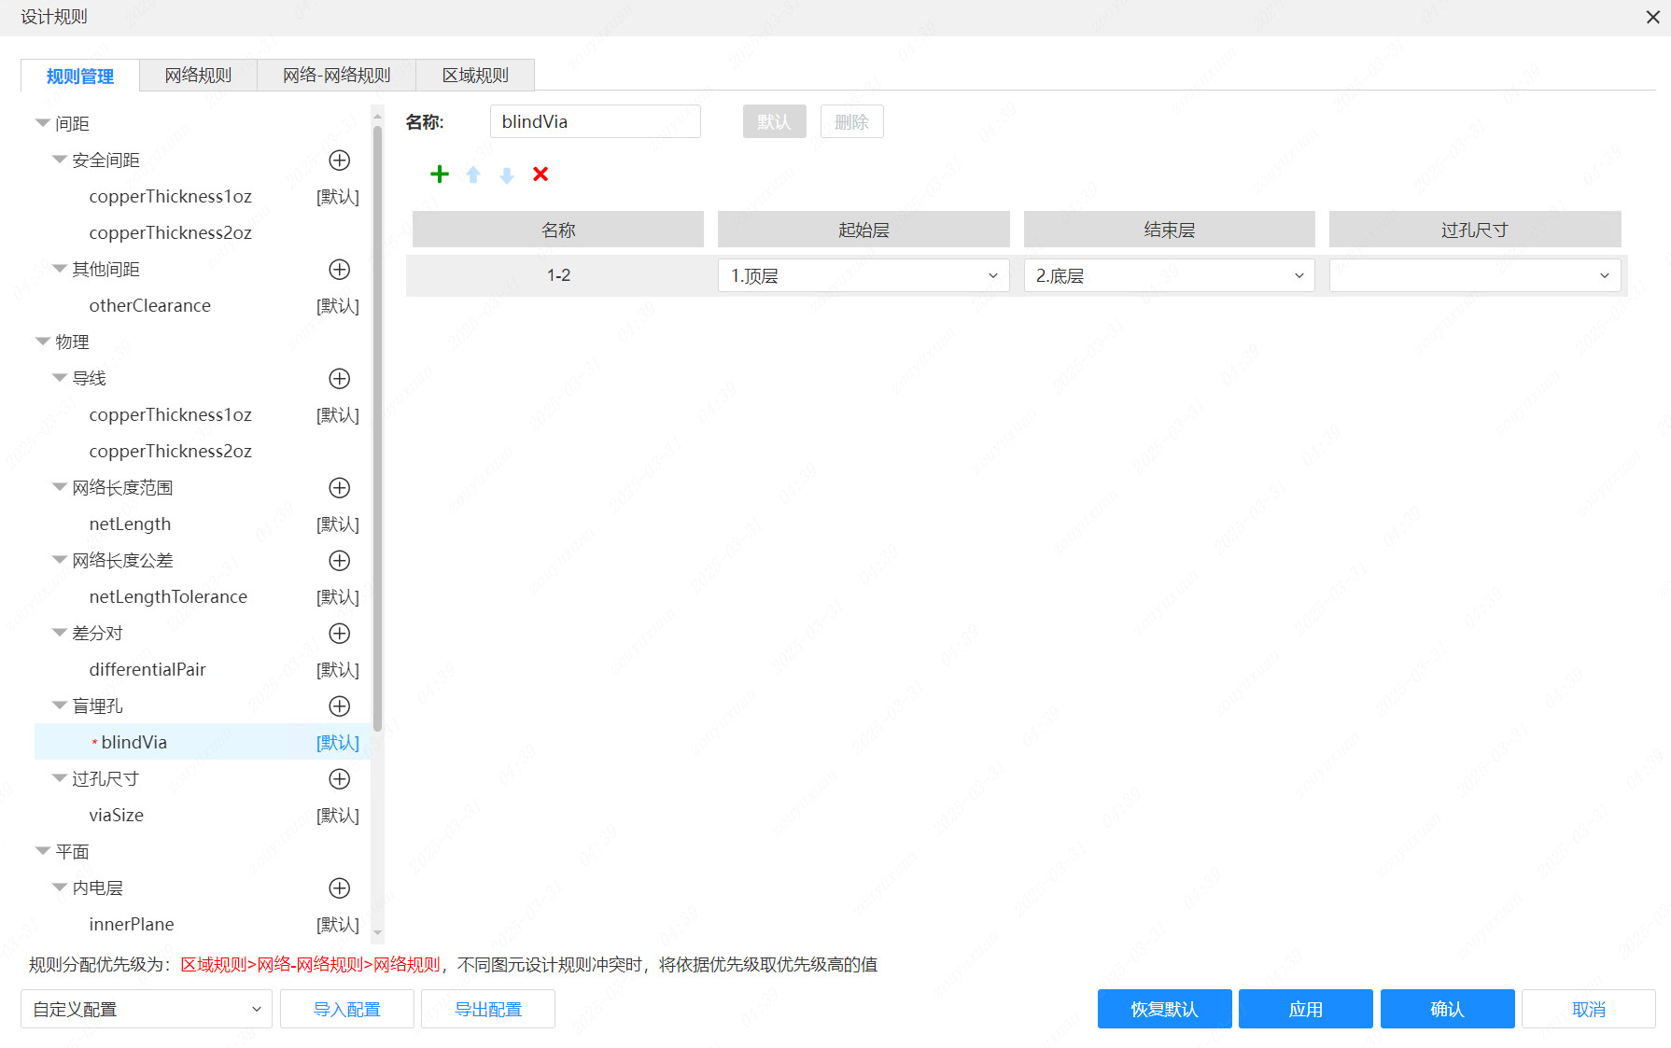Click the green plus to add a new rule row

[x=439, y=175]
